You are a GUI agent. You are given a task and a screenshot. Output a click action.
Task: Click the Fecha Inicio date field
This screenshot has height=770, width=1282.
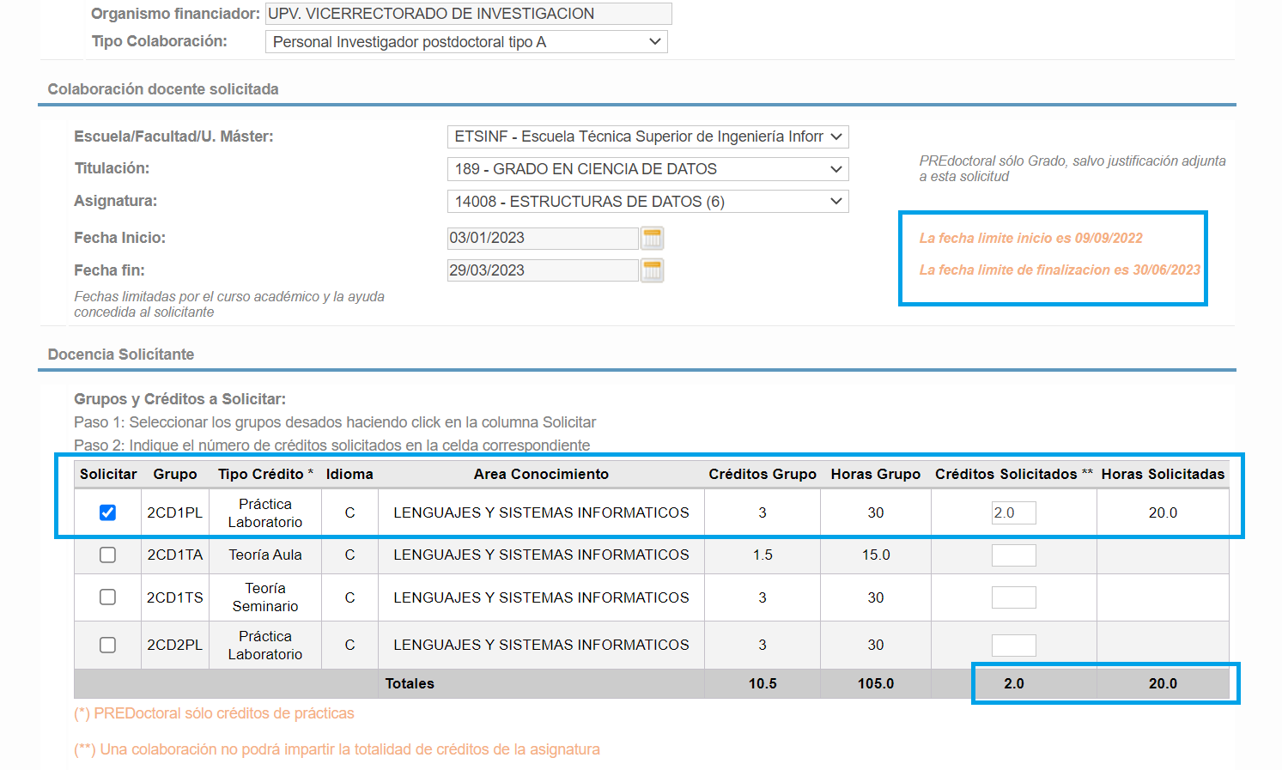pyautogui.click(x=542, y=238)
